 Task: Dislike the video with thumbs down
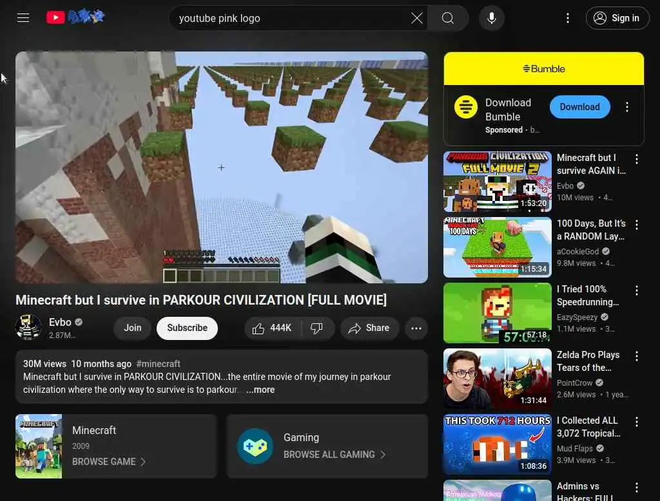click(x=316, y=328)
